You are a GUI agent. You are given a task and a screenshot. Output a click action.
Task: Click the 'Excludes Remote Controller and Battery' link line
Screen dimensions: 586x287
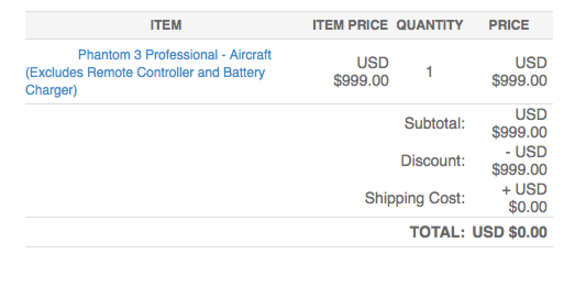click(x=145, y=72)
